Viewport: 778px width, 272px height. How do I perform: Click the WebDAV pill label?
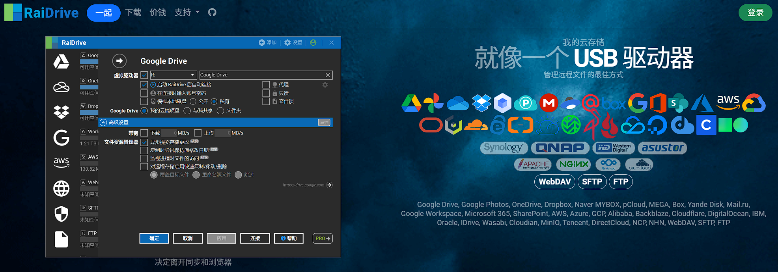555,182
